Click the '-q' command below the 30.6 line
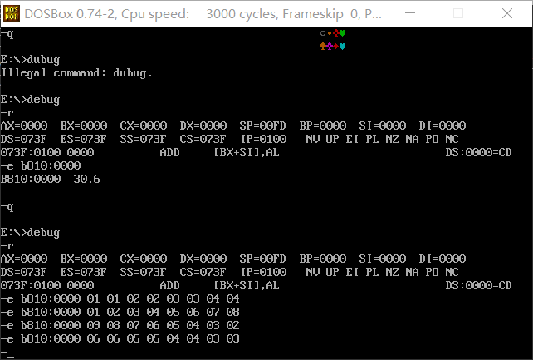 click(7, 206)
